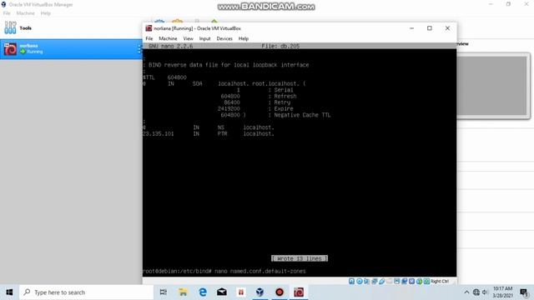534x300 pixels.
Task: Open the VirtualBox cube icon on taskbar
Action: point(259,292)
